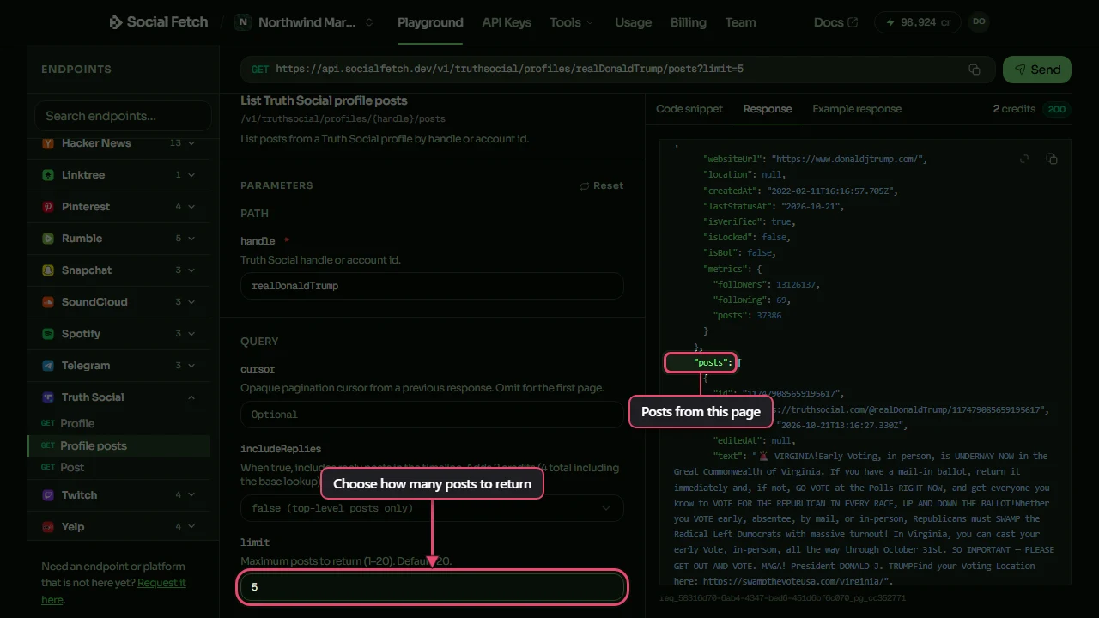Click the Snapchat platform icon

[48, 270]
